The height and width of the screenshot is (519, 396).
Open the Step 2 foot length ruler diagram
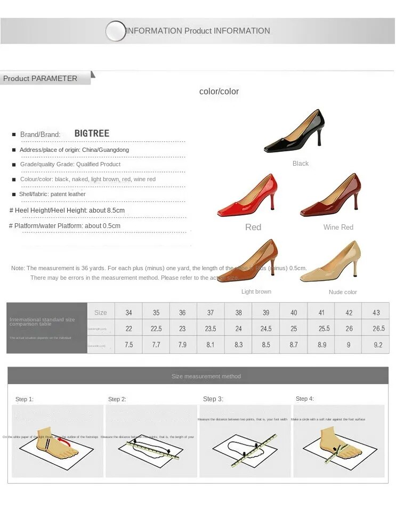[151, 441]
